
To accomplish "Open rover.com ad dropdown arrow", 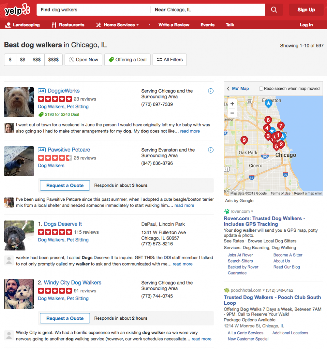I will point(252,211).
